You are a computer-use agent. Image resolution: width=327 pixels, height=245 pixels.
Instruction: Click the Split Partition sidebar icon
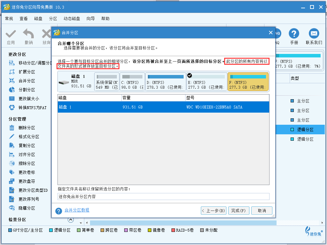[12, 90]
